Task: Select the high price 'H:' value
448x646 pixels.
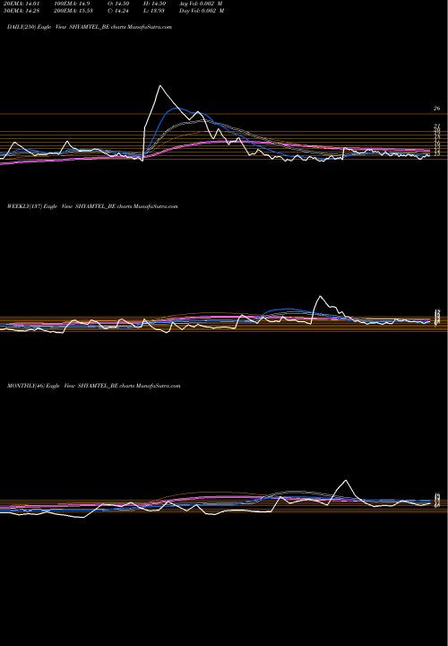Action: coord(155,4)
